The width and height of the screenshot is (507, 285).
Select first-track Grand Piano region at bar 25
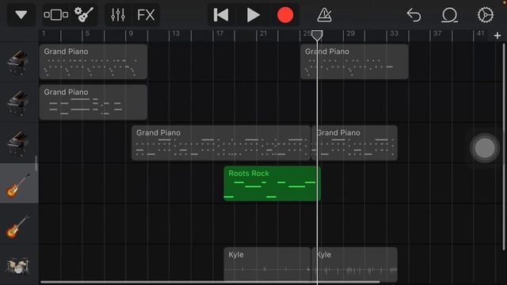pyautogui.click(x=354, y=62)
